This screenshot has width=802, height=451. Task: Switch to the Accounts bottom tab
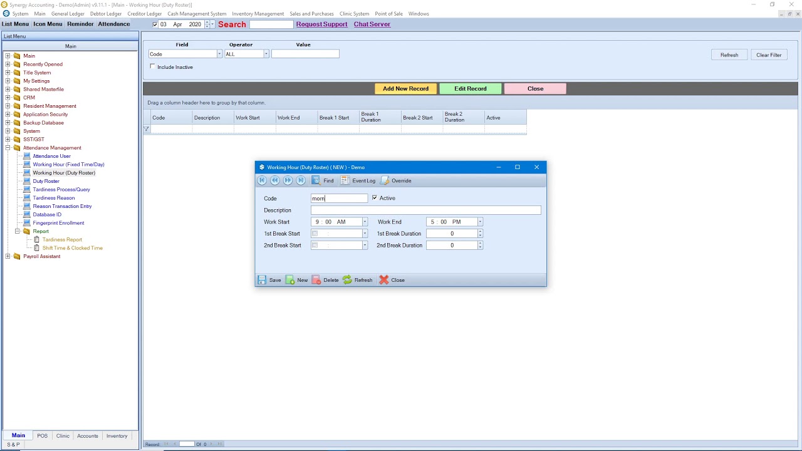click(87, 436)
